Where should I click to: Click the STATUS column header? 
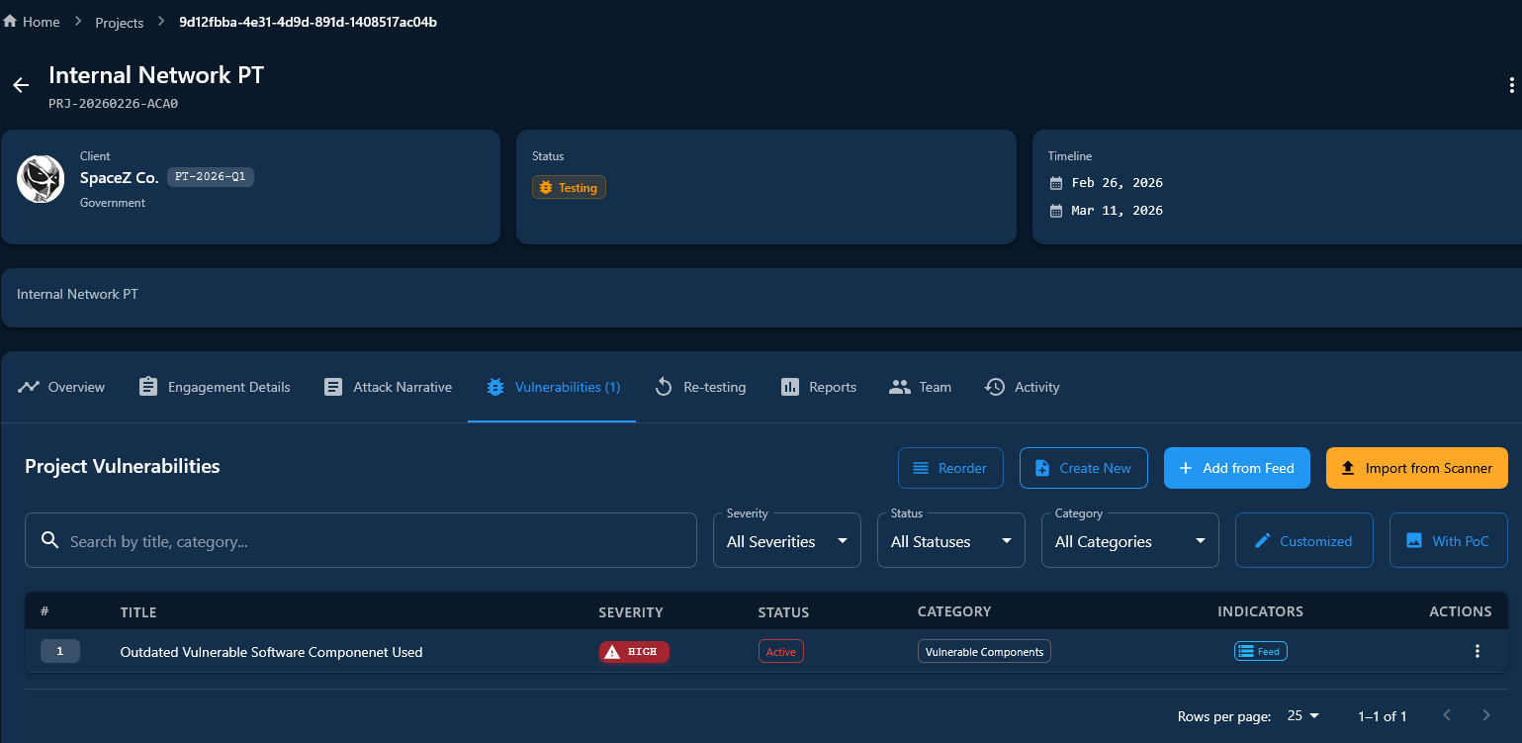pyautogui.click(x=783, y=612)
